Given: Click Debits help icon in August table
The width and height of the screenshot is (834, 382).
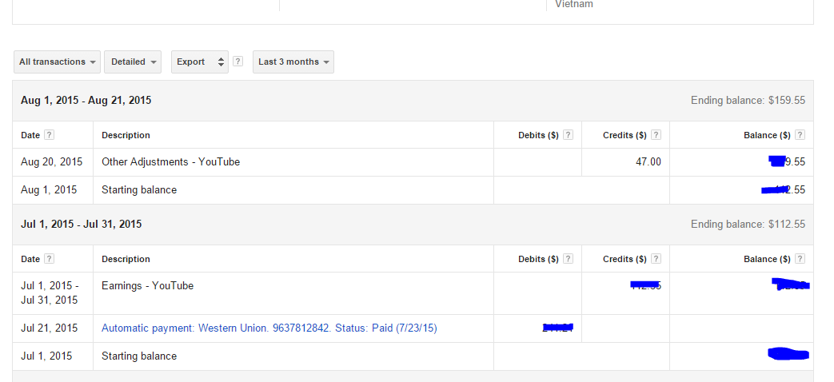Looking at the screenshot, I should click(x=568, y=135).
